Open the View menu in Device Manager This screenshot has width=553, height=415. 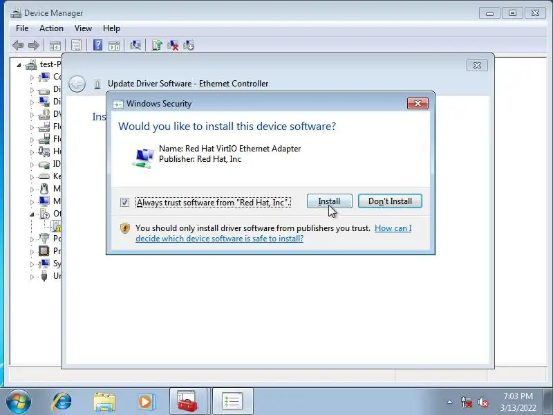tap(83, 28)
